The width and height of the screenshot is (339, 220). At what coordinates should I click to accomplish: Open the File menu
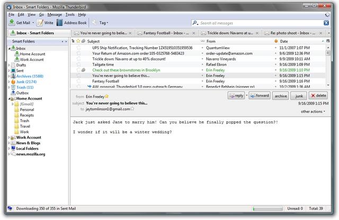pos(11,14)
